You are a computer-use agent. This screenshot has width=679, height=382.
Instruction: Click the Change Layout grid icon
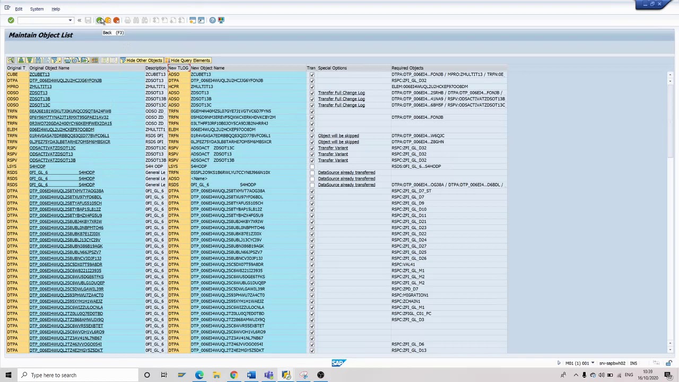coord(95,60)
